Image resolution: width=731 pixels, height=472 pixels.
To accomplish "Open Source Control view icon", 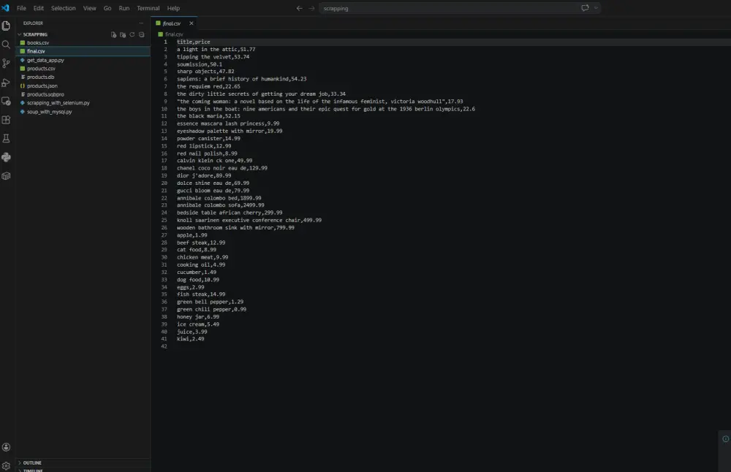I will [x=6, y=64].
